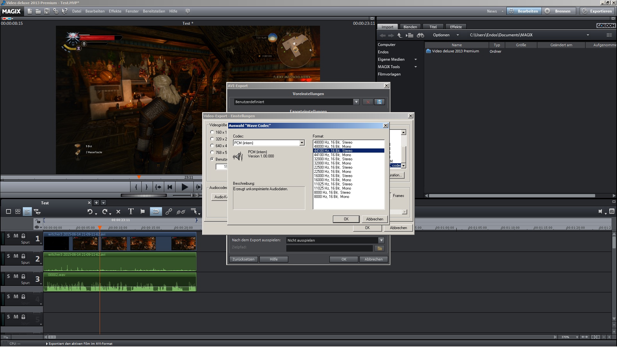The width and height of the screenshot is (617, 347).
Task: Select 320 x 2... video size radio button
Action: (x=212, y=139)
